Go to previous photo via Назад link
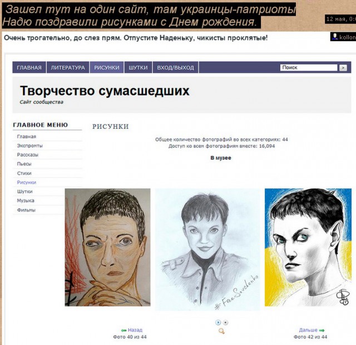The image size is (356, 345). [x=135, y=330]
